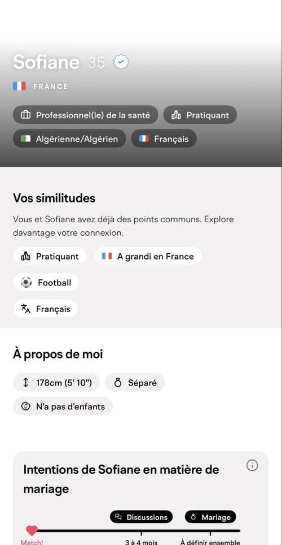The height and width of the screenshot is (545, 282).
Task: Tap the briefcase icon for health professional
Action: point(26,115)
